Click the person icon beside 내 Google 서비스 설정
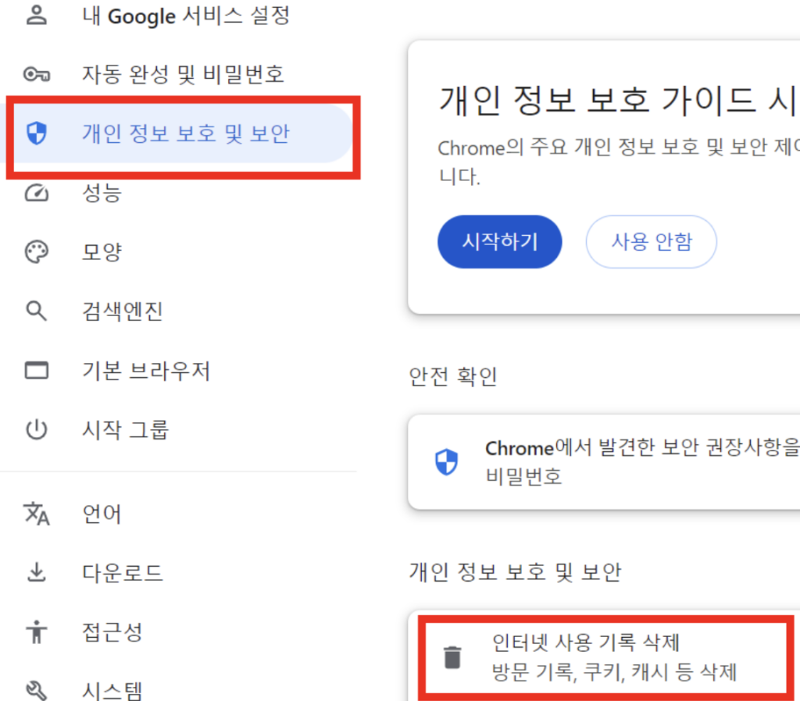This screenshot has height=701, width=800. point(37,14)
